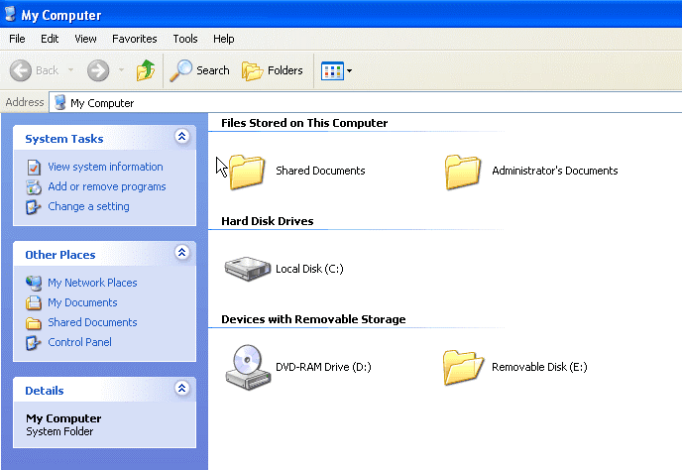Screen dimensions: 682x470
Task: Select Administrator's Documents folder icon
Action: pos(463,172)
